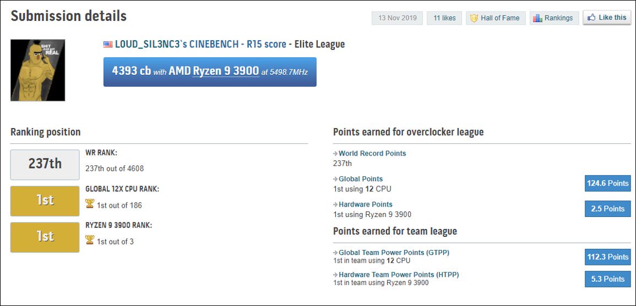Open the Hall of Fame button
The image size is (636, 306).
tap(496, 18)
